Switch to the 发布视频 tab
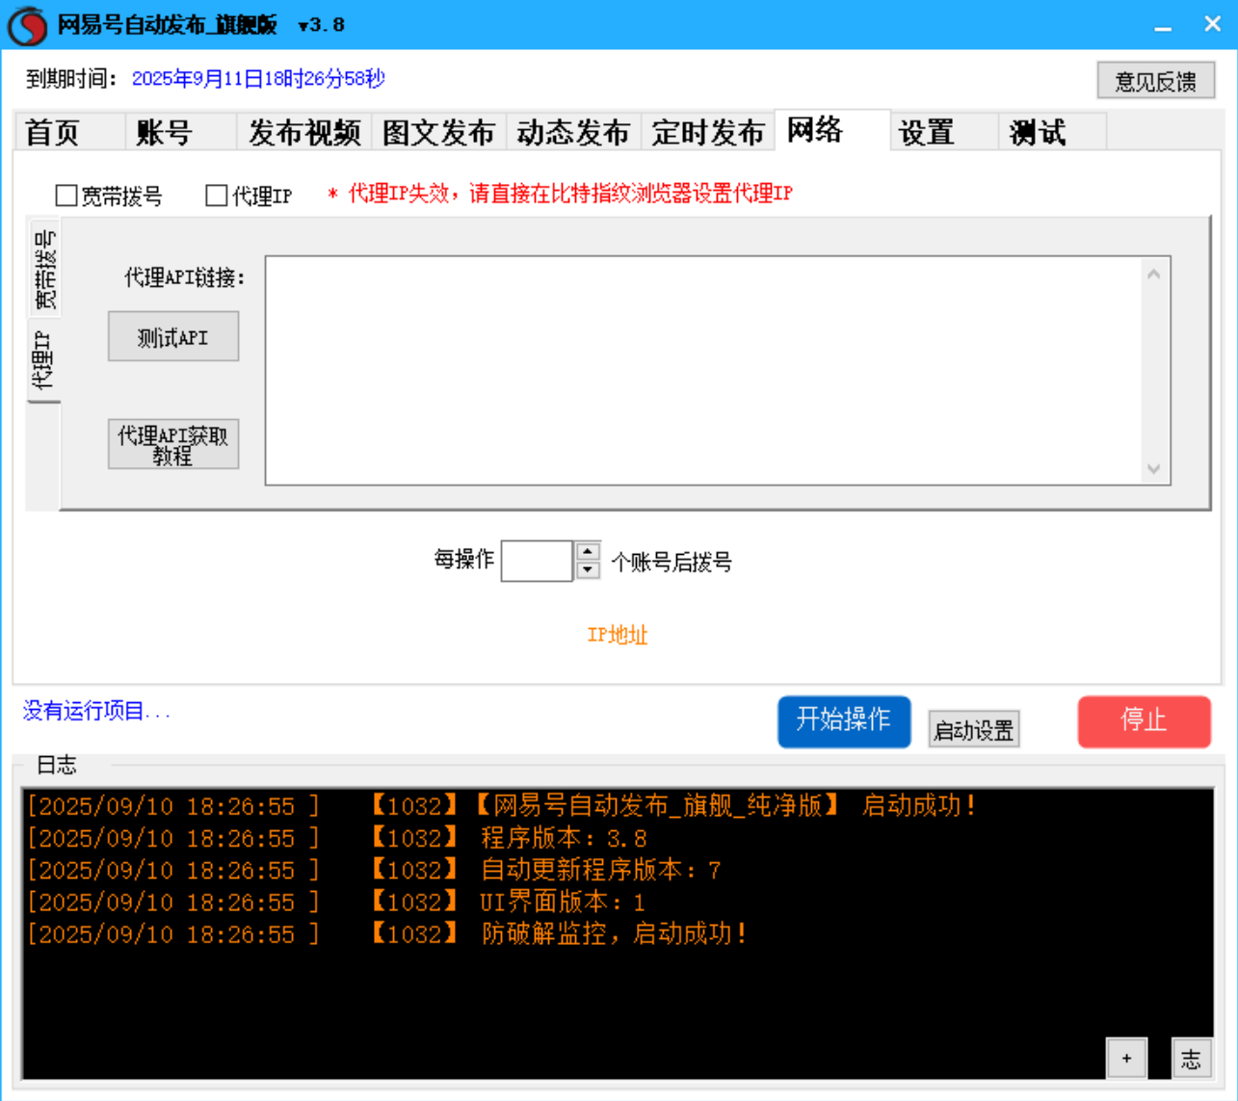The height and width of the screenshot is (1101, 1238). coord(304,133)
